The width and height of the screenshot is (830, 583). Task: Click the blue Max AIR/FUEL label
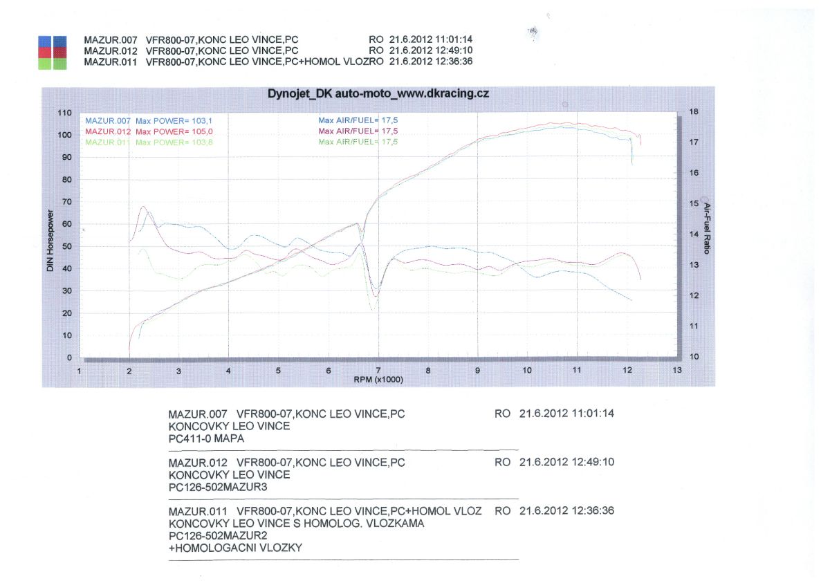(358, 120)
